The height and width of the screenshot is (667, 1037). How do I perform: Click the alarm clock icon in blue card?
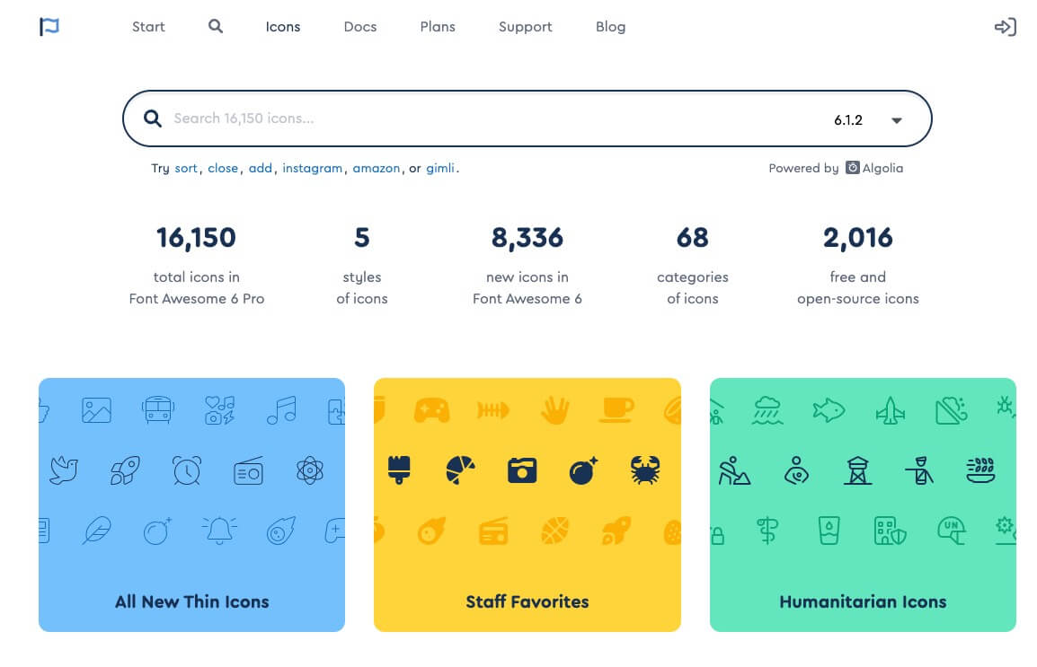(x=187, y=471)
